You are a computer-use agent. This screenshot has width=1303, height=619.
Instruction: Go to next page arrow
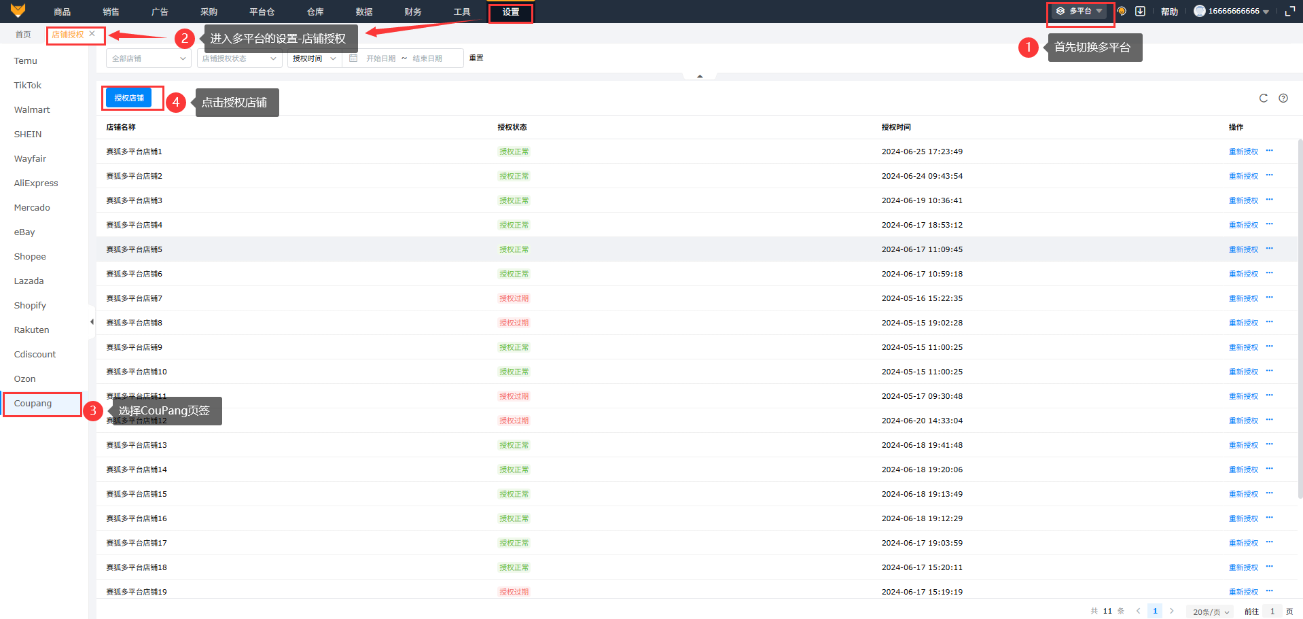click(x=1171, y=611)
